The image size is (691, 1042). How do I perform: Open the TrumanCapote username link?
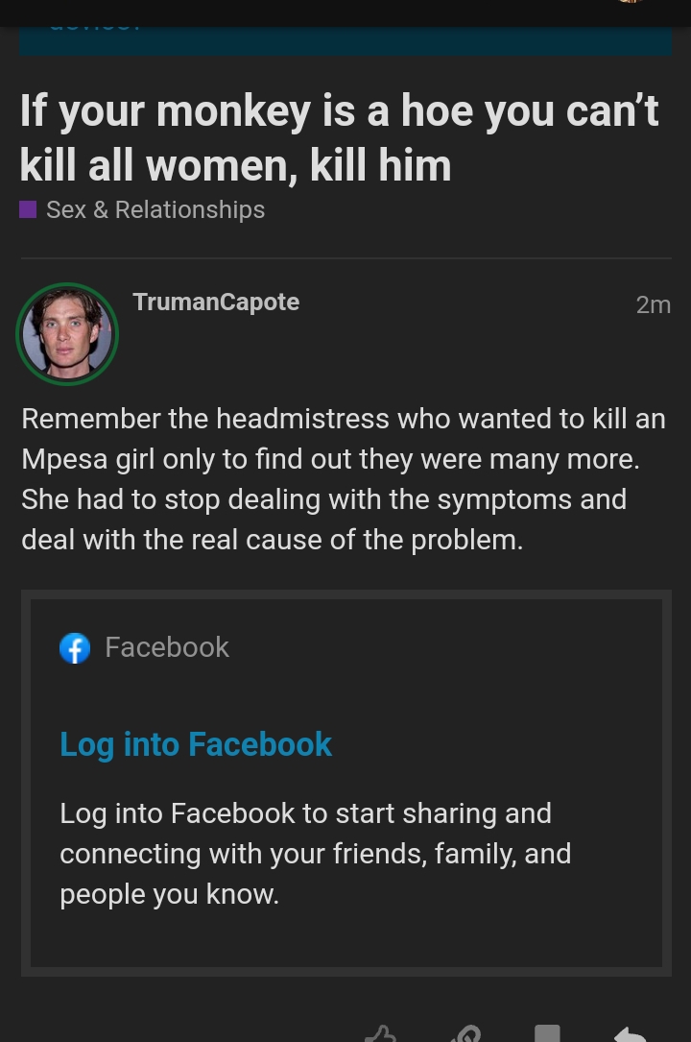[x=216, y=302]
